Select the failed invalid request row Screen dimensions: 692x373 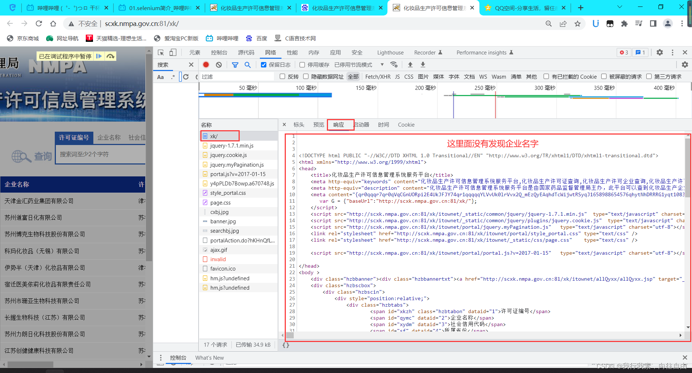(239, 259)
